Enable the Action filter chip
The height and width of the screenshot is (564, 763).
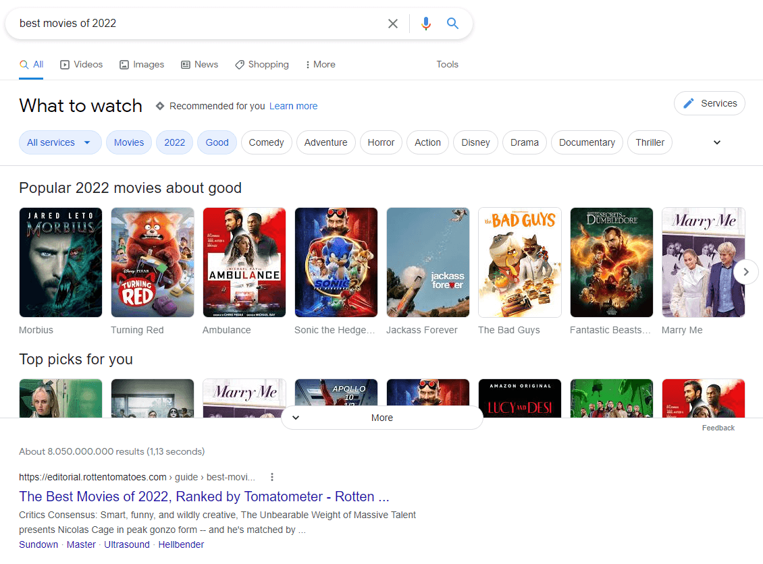(427, 142)
